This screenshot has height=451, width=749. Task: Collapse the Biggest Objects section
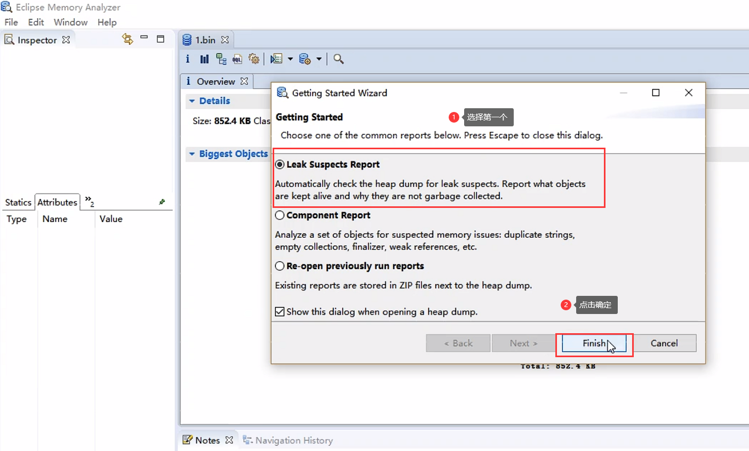point(192,154)
